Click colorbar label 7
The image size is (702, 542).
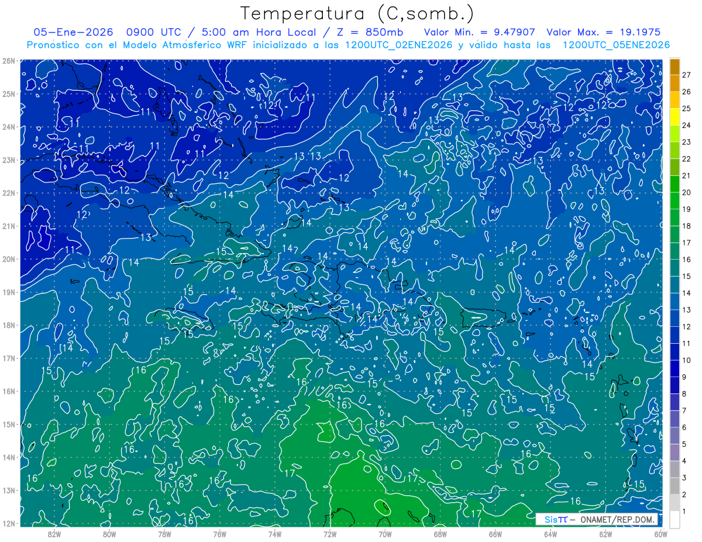tap(684, 410)
